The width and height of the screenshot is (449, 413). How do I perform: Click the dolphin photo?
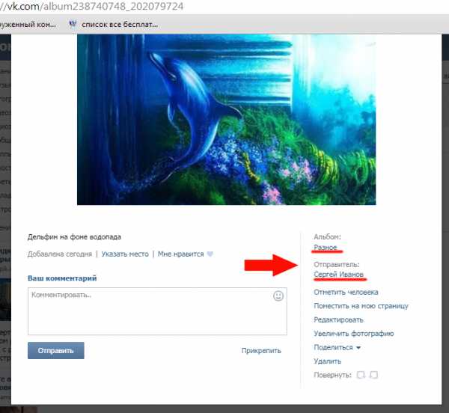click(x=226, y=120)
